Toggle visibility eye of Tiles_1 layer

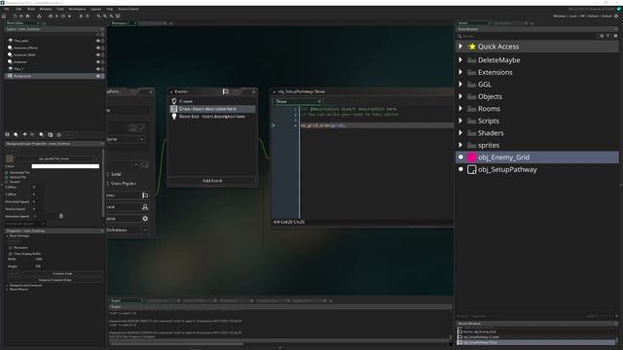coord(98,69)
